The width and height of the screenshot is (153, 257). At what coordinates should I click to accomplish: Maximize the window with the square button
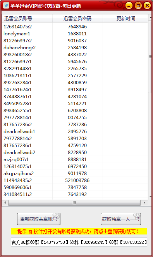coord(138,5)
